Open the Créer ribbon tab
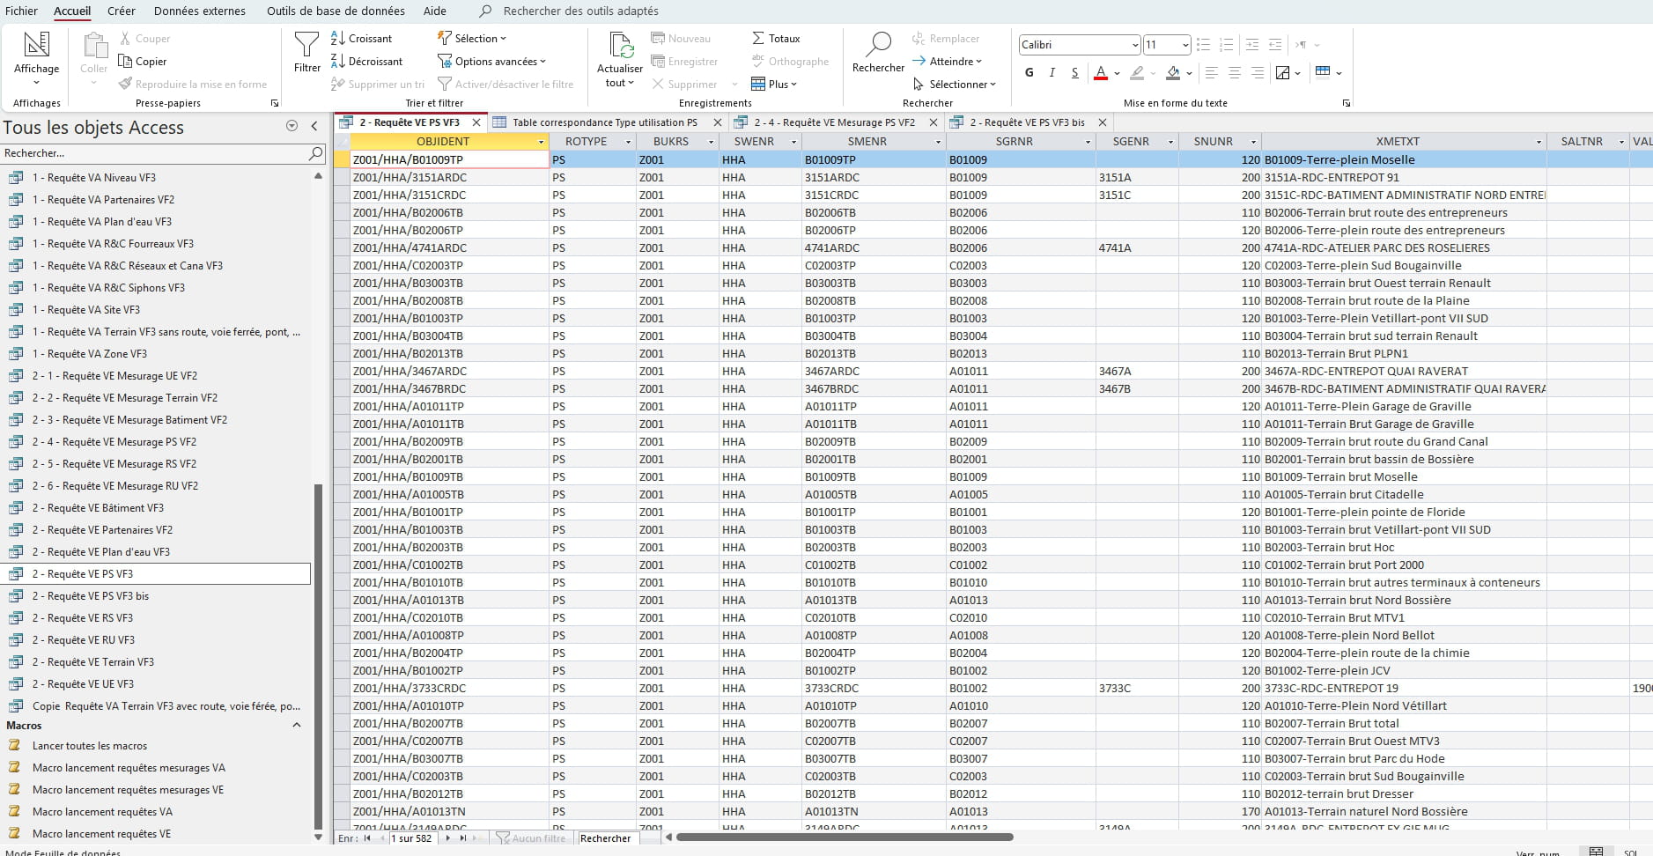Image resolution: width=1653 pixels, height=856 pixels. tap(122, 11)
